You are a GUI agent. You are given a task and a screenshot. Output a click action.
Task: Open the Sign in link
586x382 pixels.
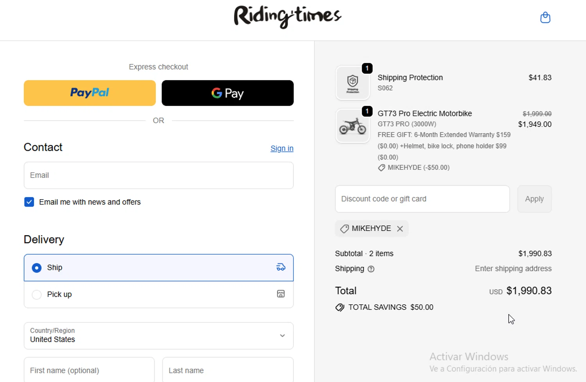(282, 148)
